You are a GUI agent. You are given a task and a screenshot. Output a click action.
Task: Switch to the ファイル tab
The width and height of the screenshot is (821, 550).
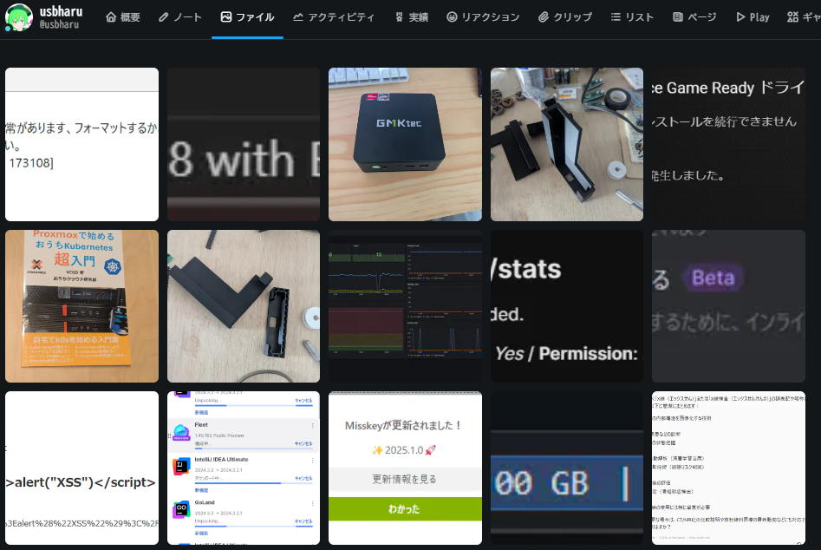[247, 17]
